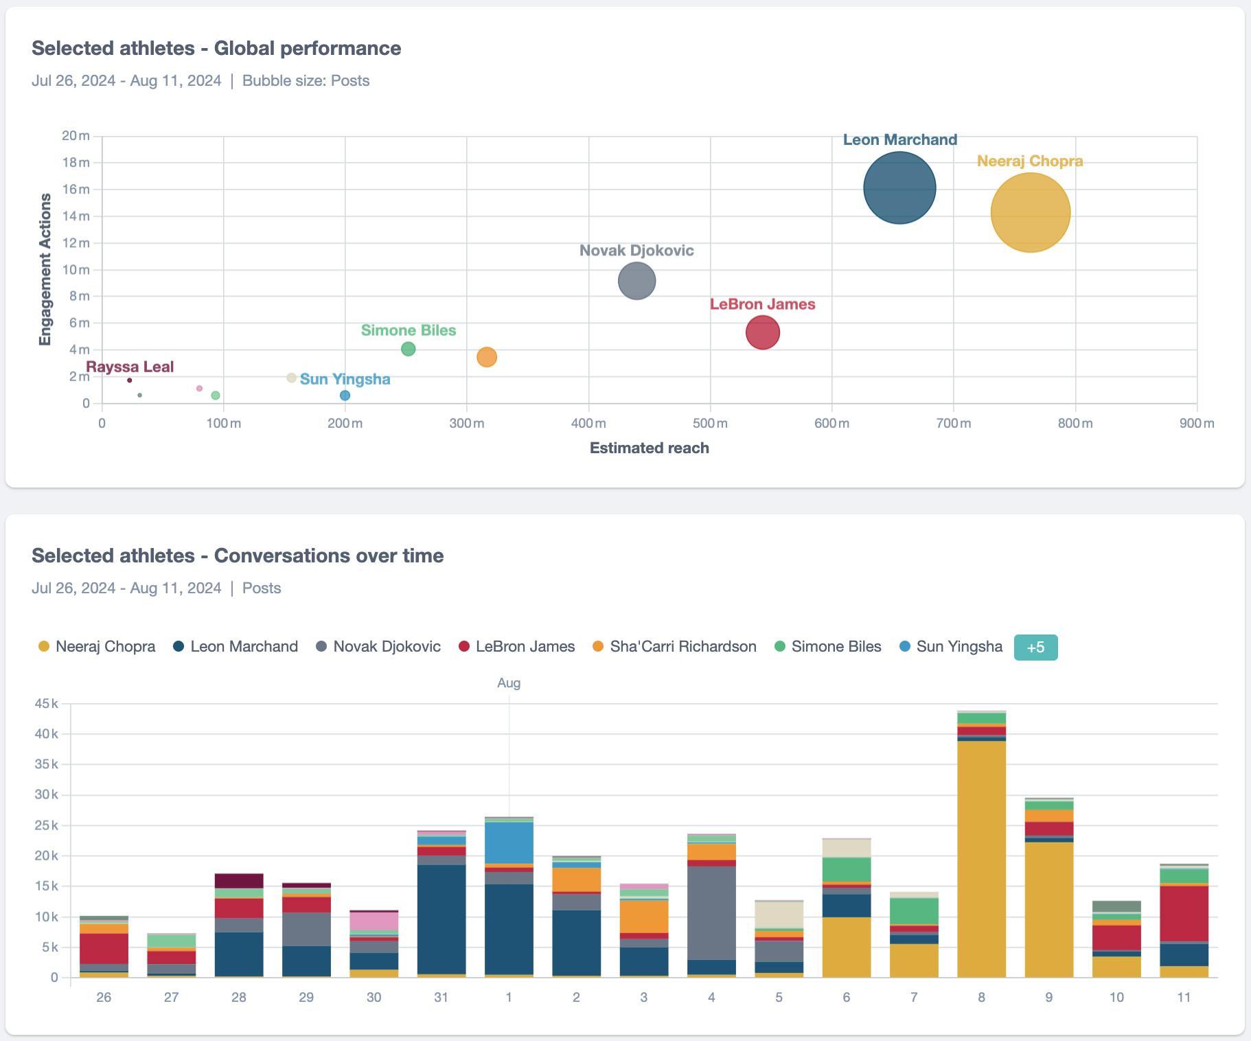The width and height of the screenshot is (1251, 1041).
Task: Click Sun Yingsha blue segment in Aug 1 bar
Action: point(509,843)
